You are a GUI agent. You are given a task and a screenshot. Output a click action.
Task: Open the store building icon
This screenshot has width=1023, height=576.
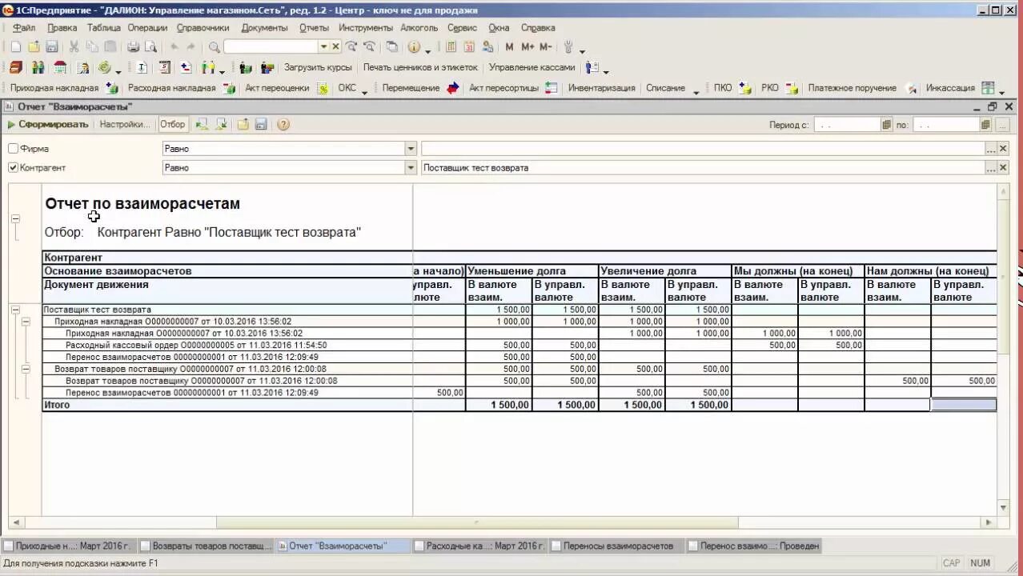(x=60, y=67)
